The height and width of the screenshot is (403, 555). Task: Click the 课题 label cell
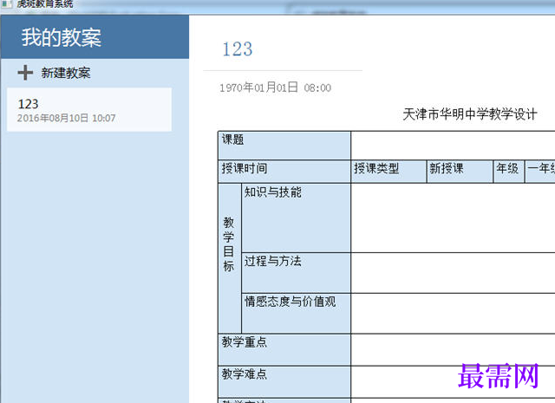pyautogui.click(x=284, y=146)
